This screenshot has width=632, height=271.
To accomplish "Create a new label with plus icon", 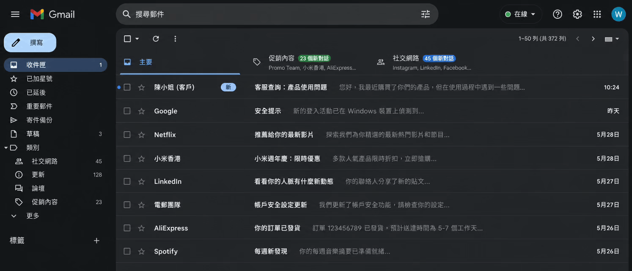I will coord(96,241).
